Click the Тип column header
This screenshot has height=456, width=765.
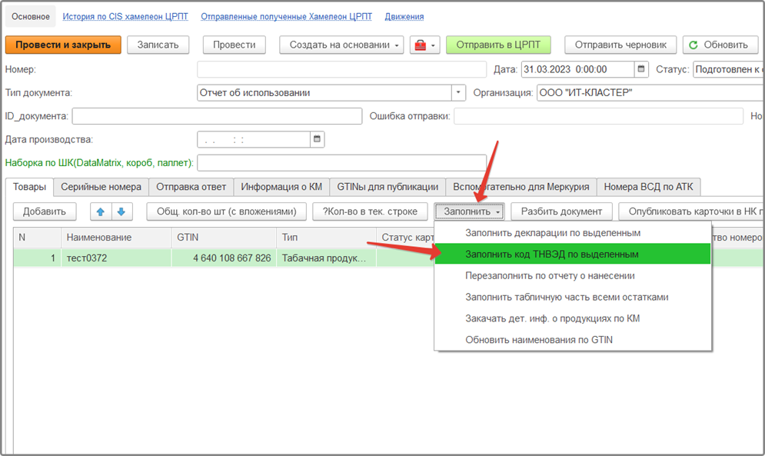tap(327, 238)
